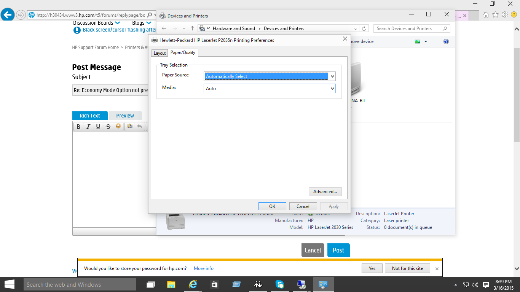This screenshot has height=292, width=520.
Task: Click the undo arrow in editor toolbar
Action: coord(139,127)
